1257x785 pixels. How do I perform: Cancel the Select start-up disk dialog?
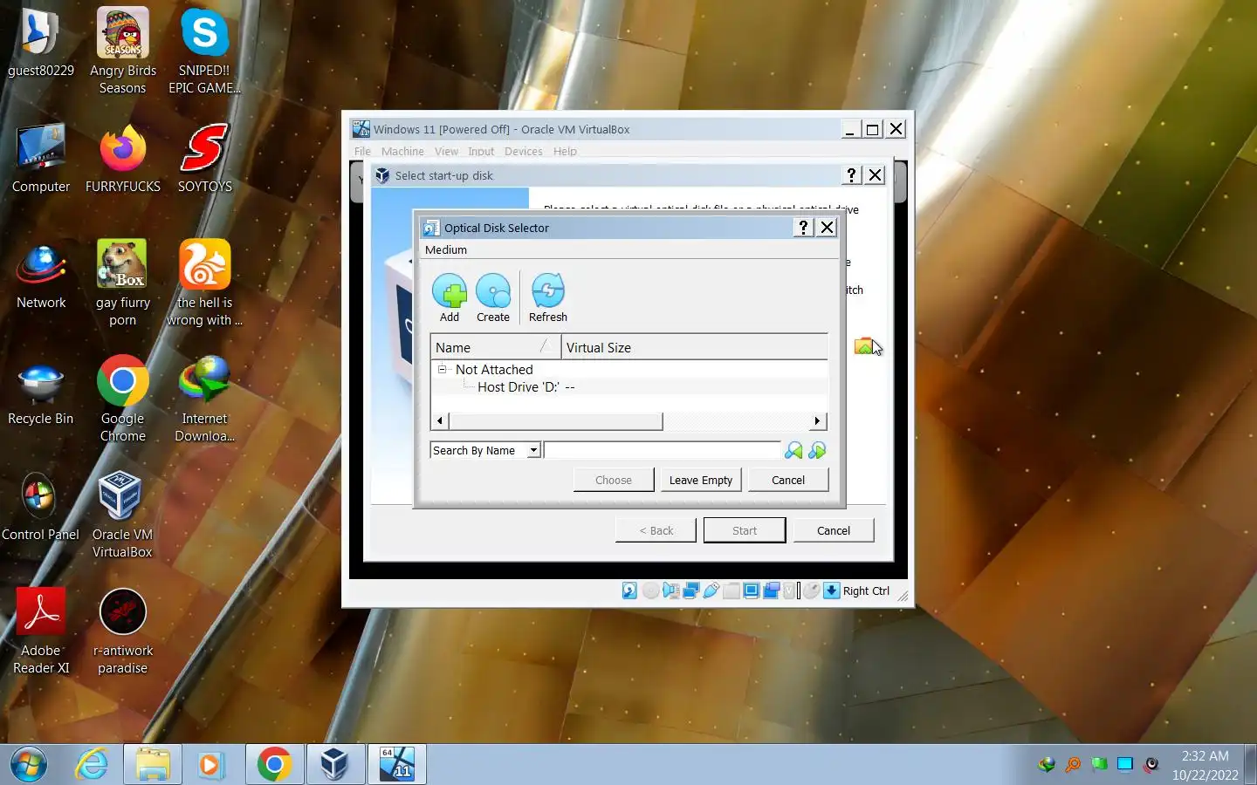pyautogui.click(x=834, y=530)
